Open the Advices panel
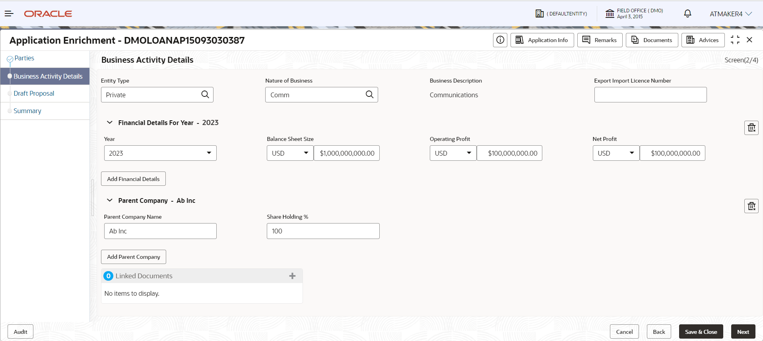This screenshot has width=763, height=341. pos(703,40)
